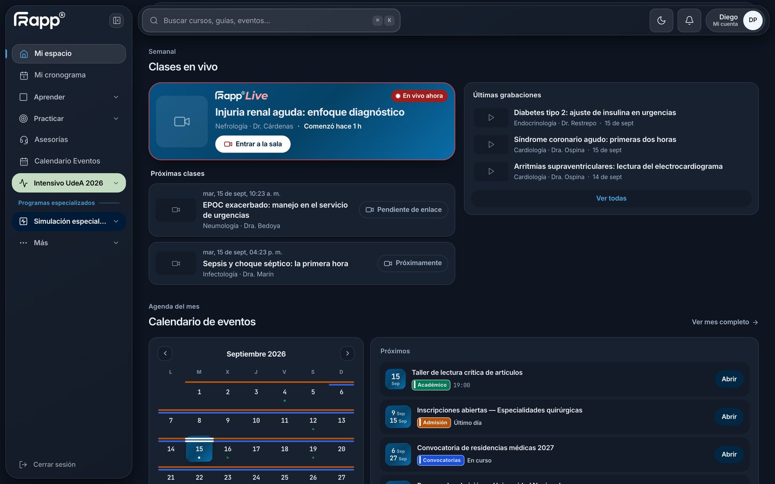This screenshot has width=775, height=484.
Task: Click the Rapp logo
Action: point(39,20)
